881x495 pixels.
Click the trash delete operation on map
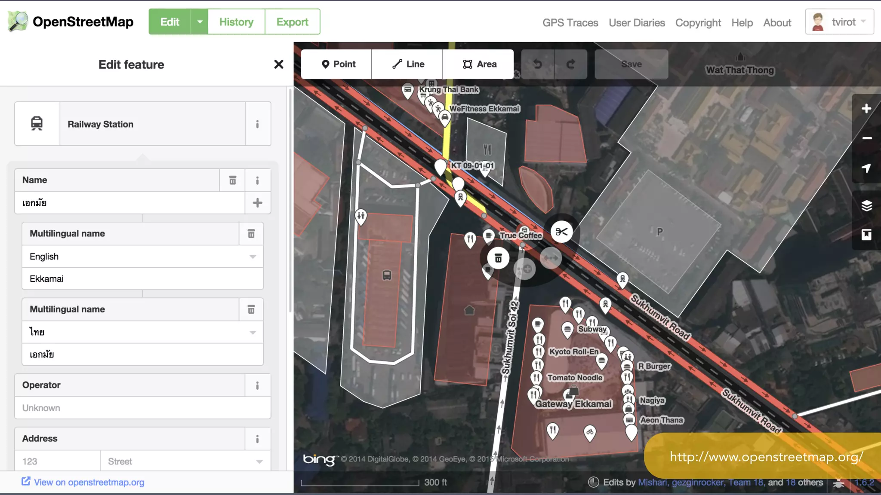pos(498,258)
